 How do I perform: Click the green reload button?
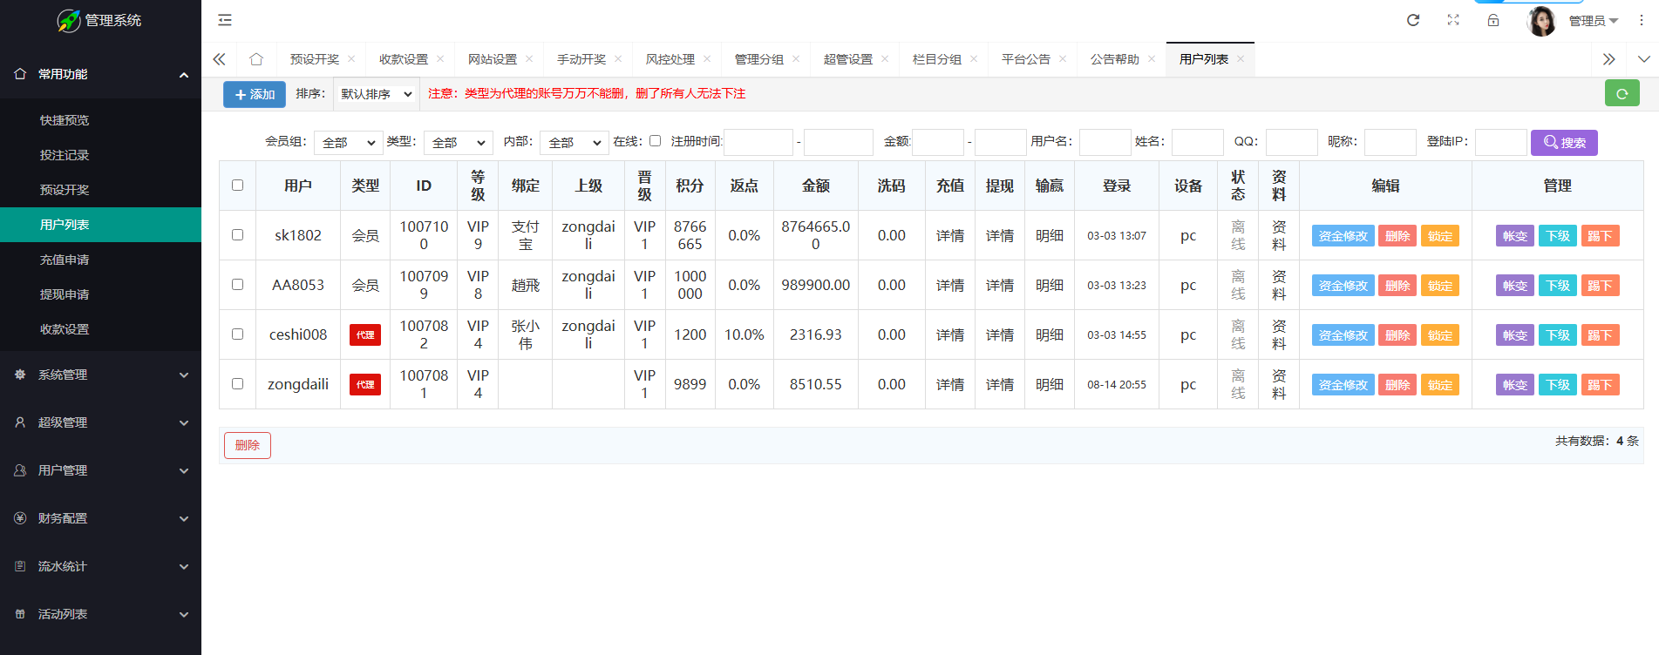1622,93
